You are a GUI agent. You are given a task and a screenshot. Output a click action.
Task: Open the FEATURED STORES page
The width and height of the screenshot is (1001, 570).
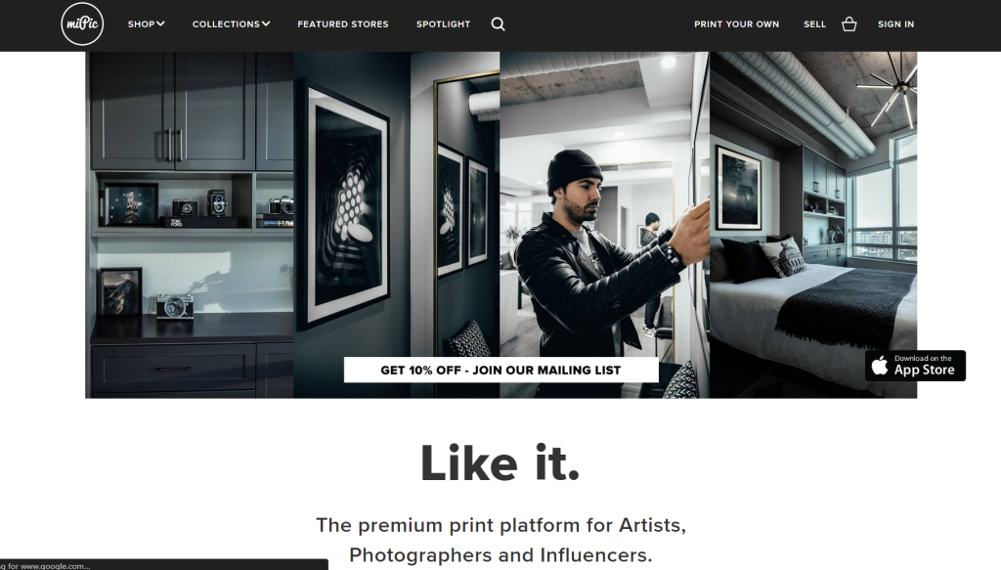click(343, 24)
